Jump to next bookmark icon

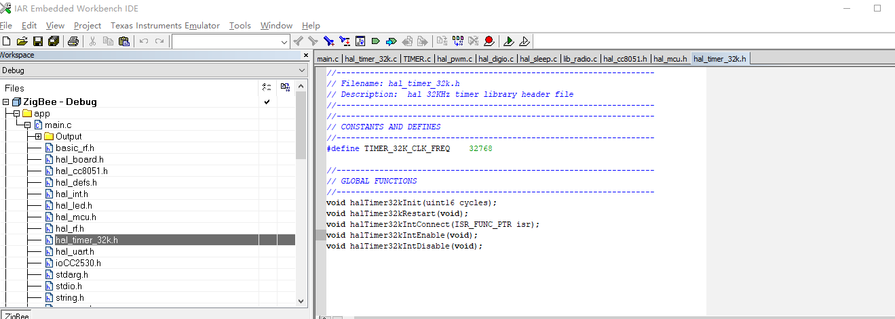pos(392,41)
